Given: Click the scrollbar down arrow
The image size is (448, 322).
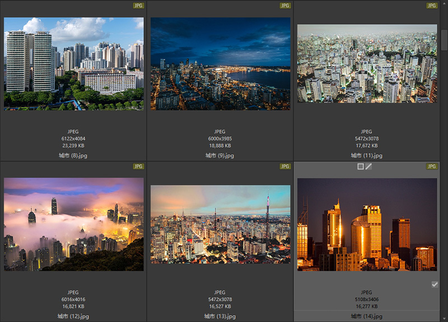Looking at the screenshot, I should pos(444,318).
